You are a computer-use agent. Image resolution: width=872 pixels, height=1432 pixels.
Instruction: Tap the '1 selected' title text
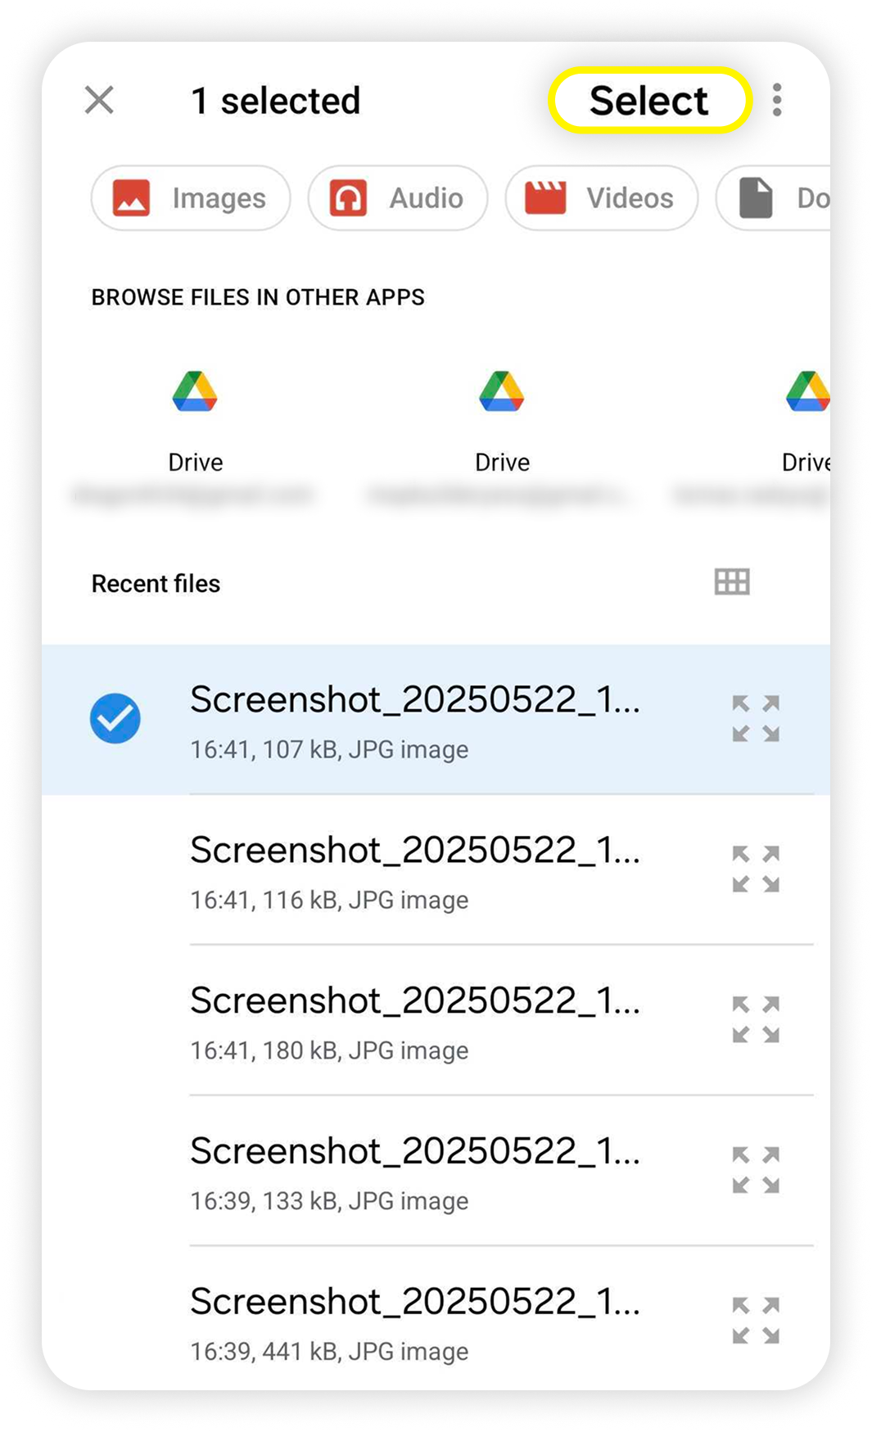tap(275, 102)
